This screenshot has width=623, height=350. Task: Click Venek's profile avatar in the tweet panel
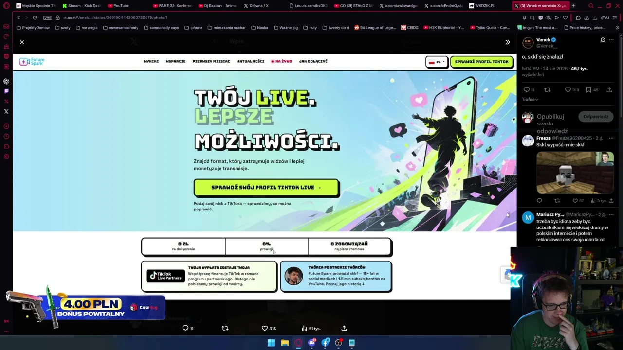[x=528, y=43]
